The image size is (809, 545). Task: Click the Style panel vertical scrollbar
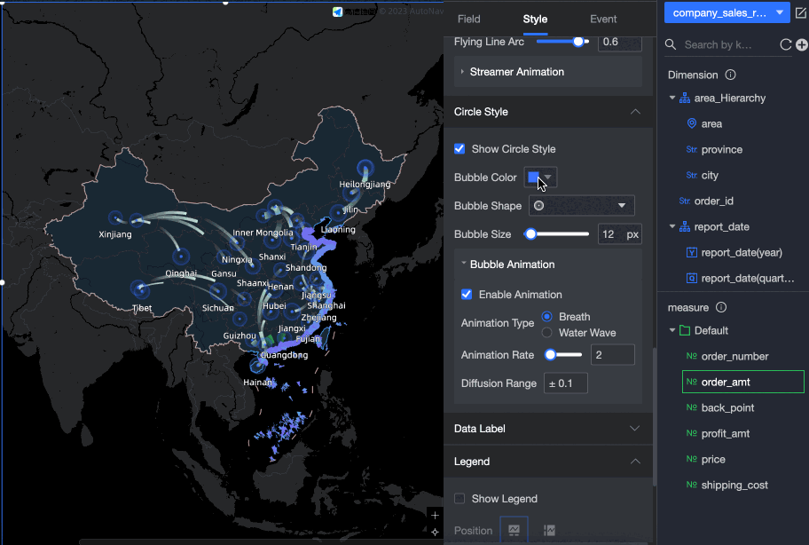click(x=655, y=417)
